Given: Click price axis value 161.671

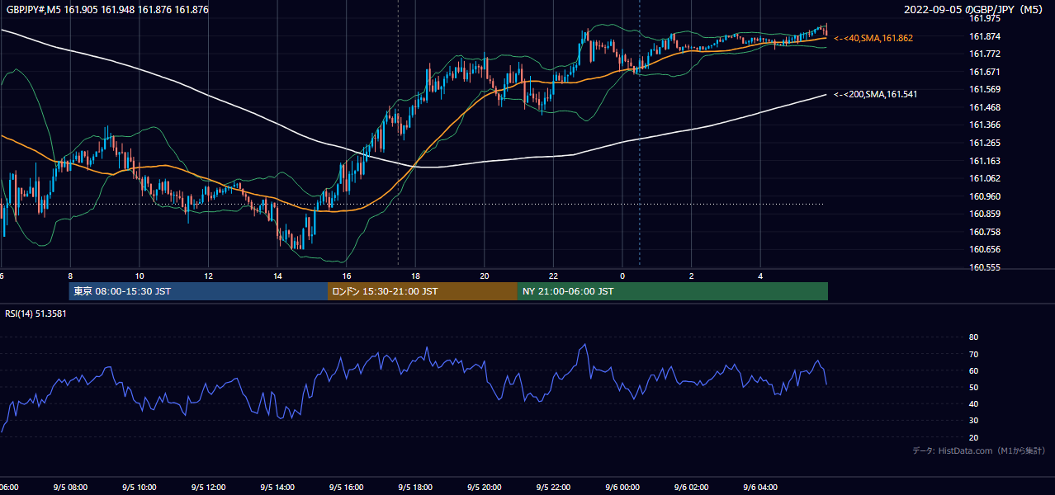Looking at the screenshot, I should (x=985, y=72).
